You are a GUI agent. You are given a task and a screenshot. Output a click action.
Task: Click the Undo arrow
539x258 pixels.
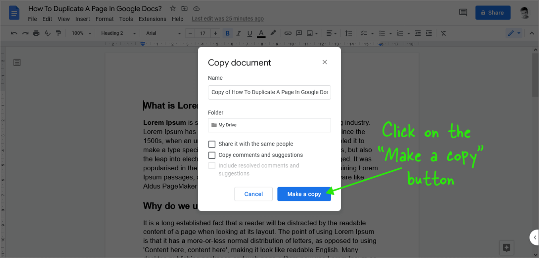[x=14, y=33]
